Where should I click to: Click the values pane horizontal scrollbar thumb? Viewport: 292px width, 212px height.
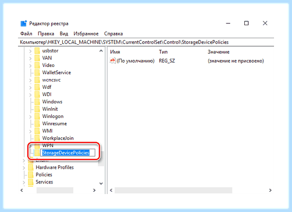173,190
